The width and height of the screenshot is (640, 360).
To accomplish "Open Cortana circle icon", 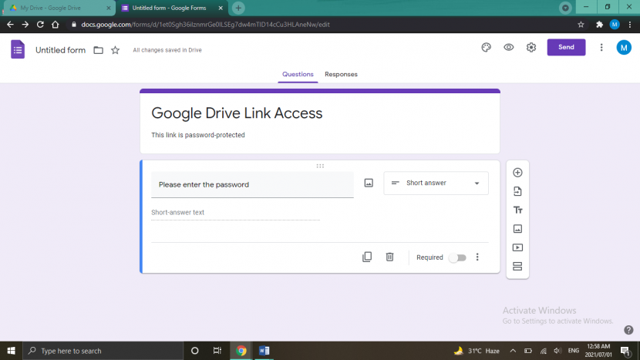I will click(194, 351).
